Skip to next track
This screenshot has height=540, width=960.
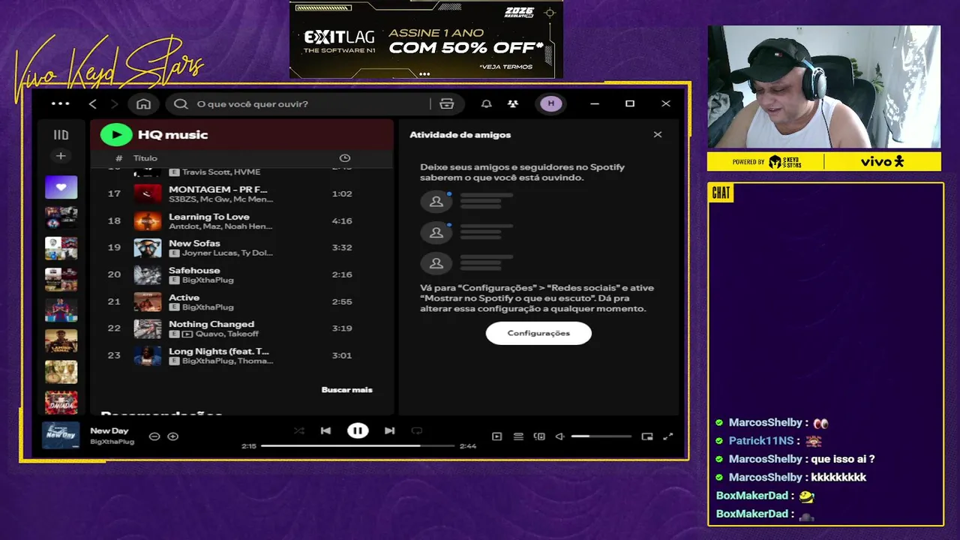click(389, 430)
